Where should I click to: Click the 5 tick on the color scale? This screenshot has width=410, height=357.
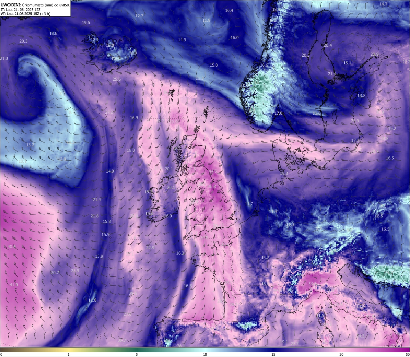pos(137,354)
